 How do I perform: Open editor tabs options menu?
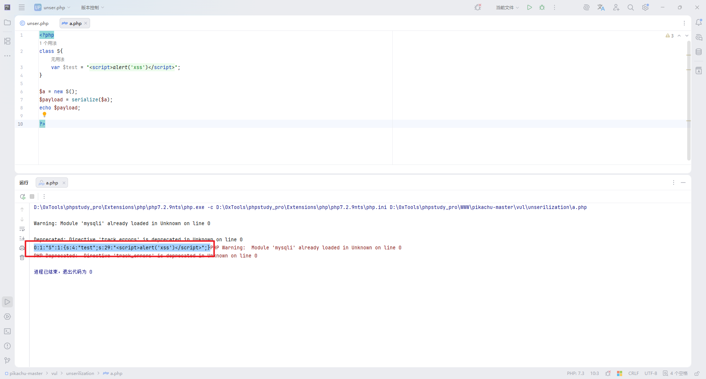(x=684, y=23)
